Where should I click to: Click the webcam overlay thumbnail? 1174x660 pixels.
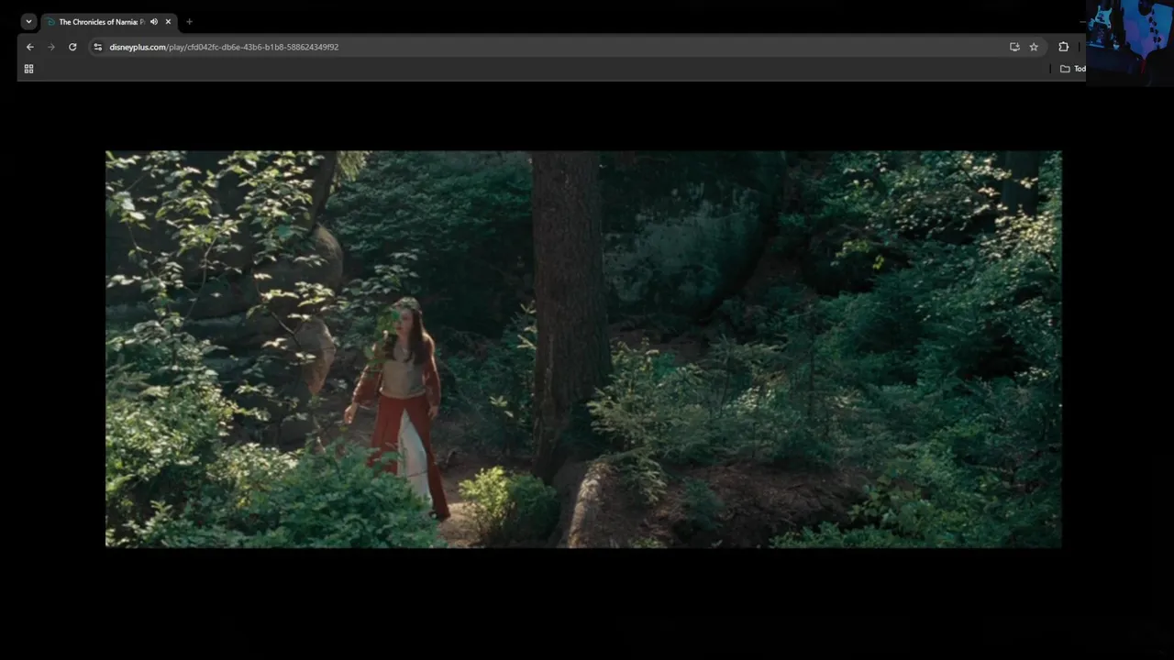[x=1130, y=42]
